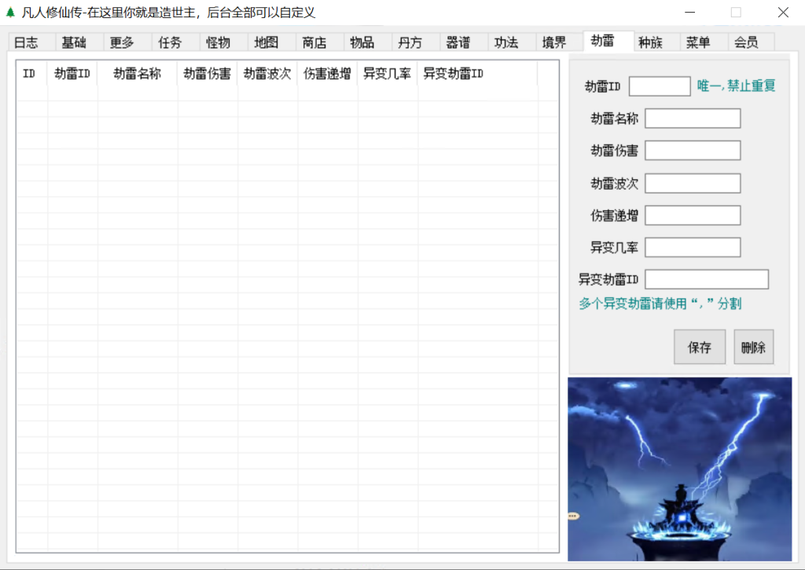The width and height of the screenshot is (805, 570).
Task: Go to the 商店 tab
Action: click(x=314, y=42)
